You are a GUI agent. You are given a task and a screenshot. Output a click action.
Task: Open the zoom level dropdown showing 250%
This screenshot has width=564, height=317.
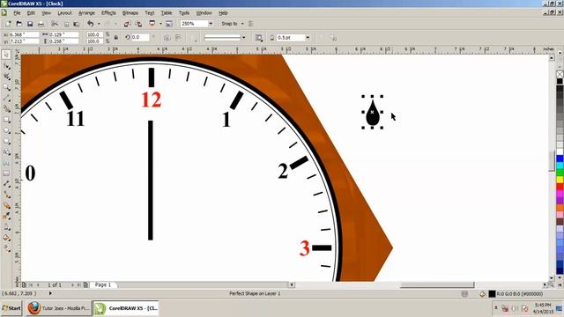[x=211, y=24]
